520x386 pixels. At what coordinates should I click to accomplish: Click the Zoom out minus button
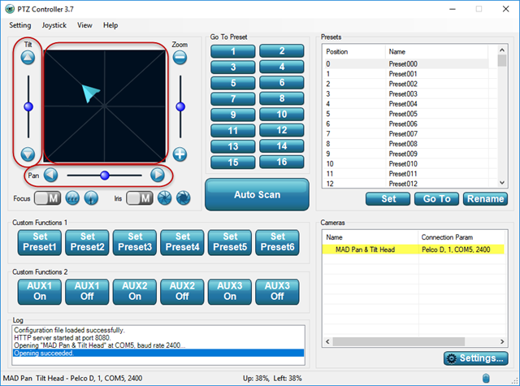pos(180,58)
